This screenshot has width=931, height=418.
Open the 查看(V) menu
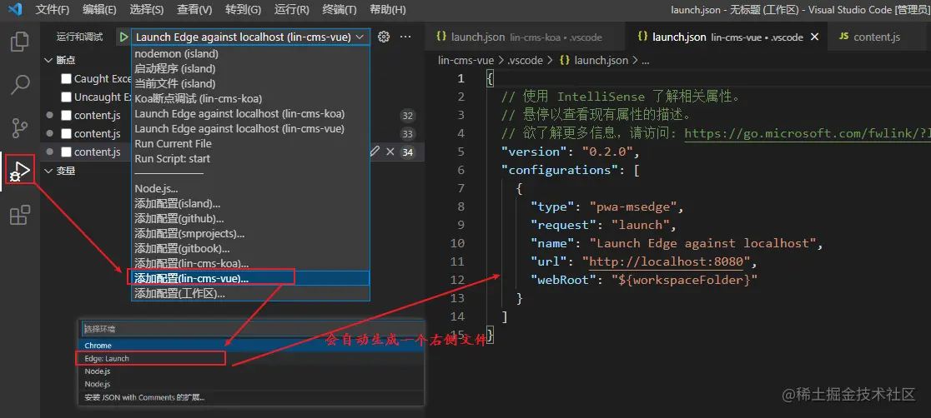click(194, 10)
